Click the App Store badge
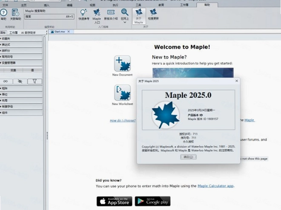The height and width of the screenshot is (210, 281). [x=115, y=201]
